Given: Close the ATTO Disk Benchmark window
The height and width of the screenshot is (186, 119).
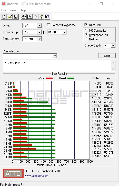Looking at the screenshot, I should [x=113, y=4].
